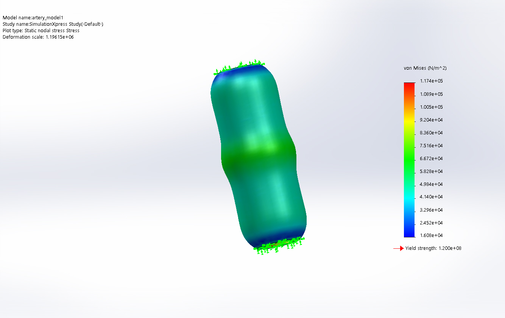Click the 7.516e+04 legend value
505x318 pixels.
pyautogui.click(x=431, y=145)
